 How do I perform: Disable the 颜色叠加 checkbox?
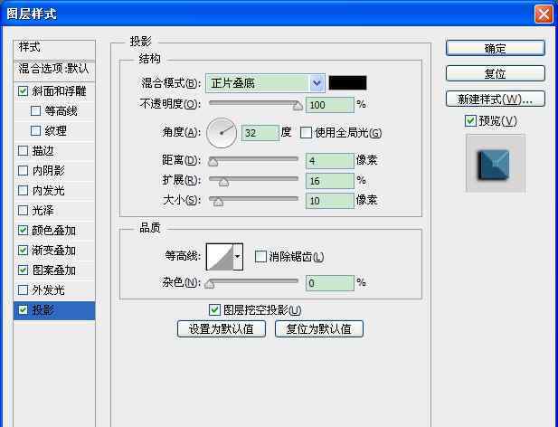(24, 230)
